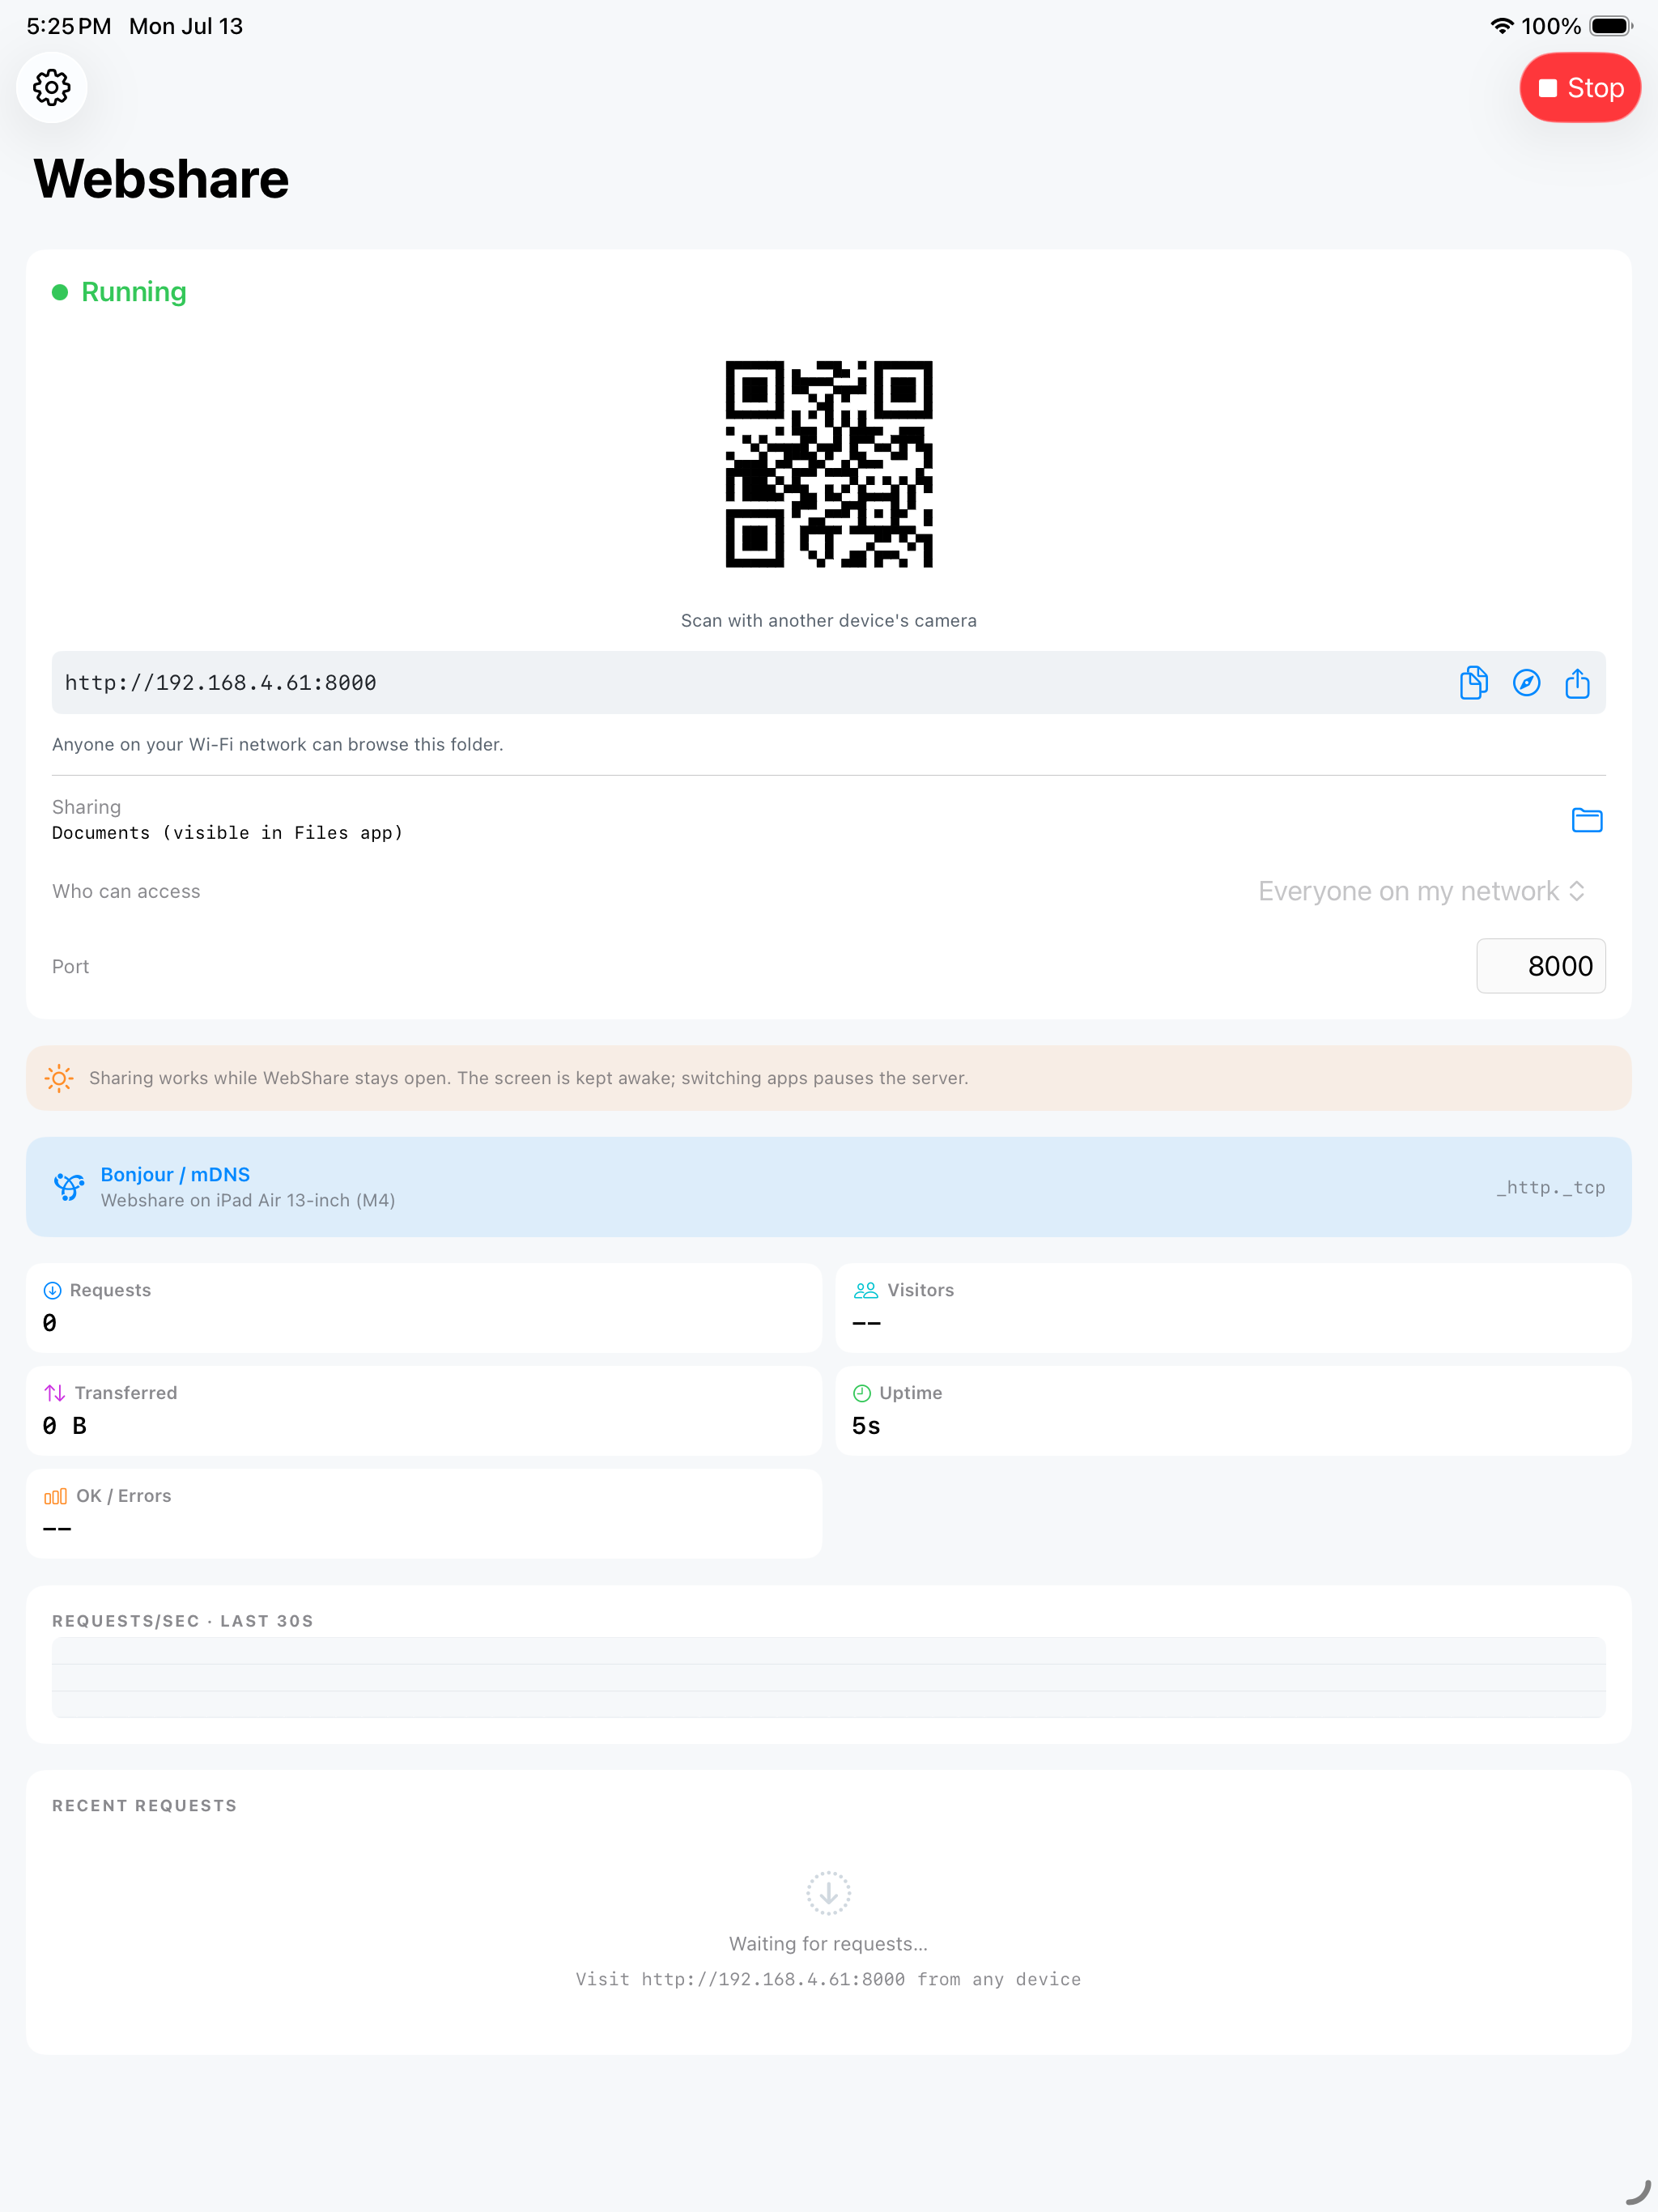Share the server URL
1658x2212 pixels.
point(1577,683)
